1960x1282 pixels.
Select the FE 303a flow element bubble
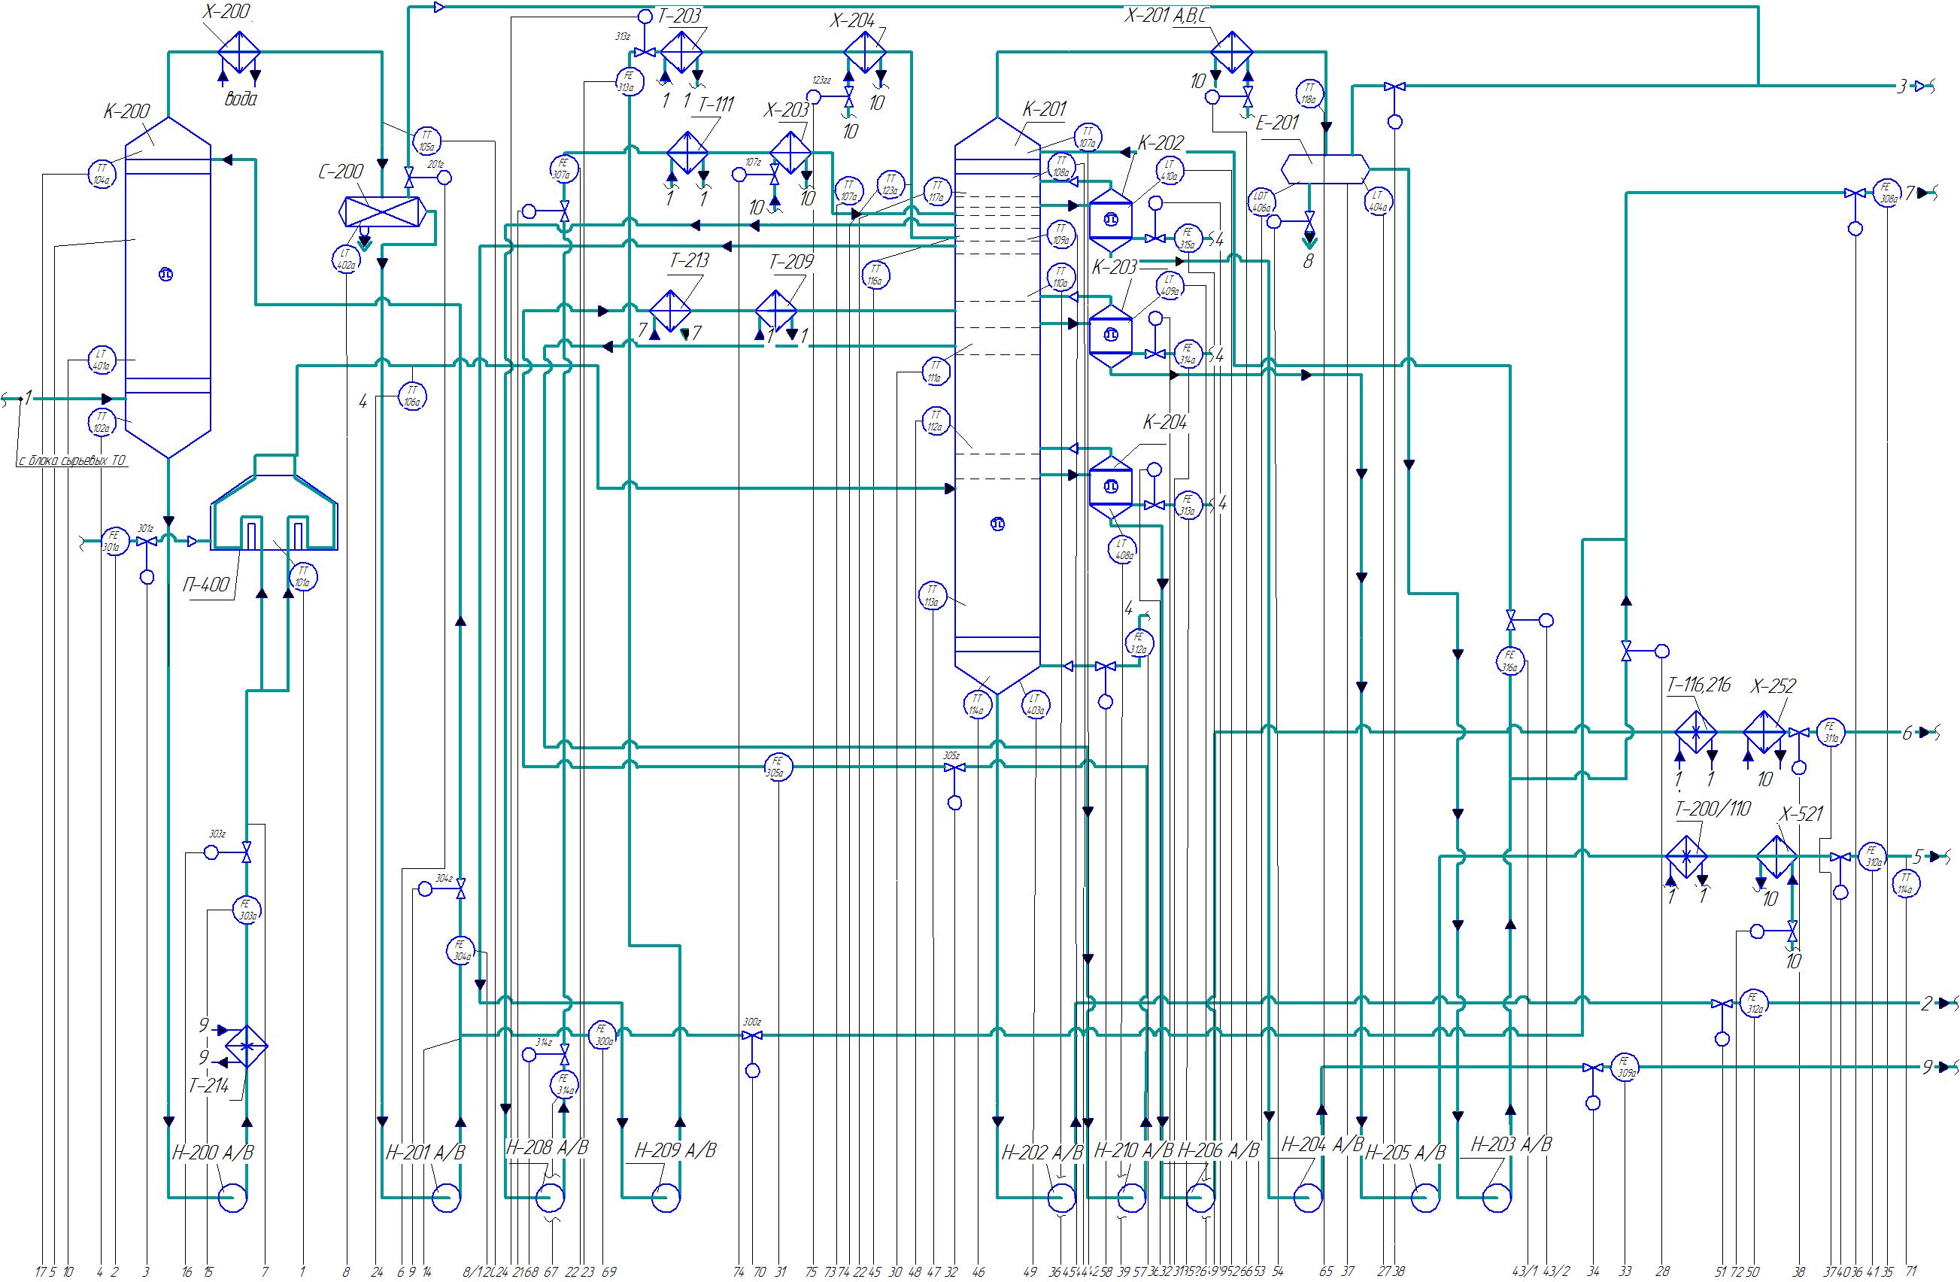pyautogui.click(x=246, y=910)
